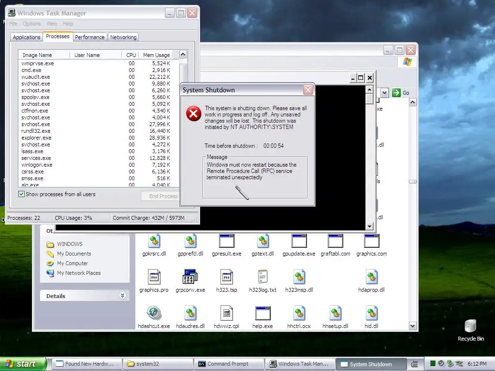Switch to the Performance tab

(x=89, y=37)
